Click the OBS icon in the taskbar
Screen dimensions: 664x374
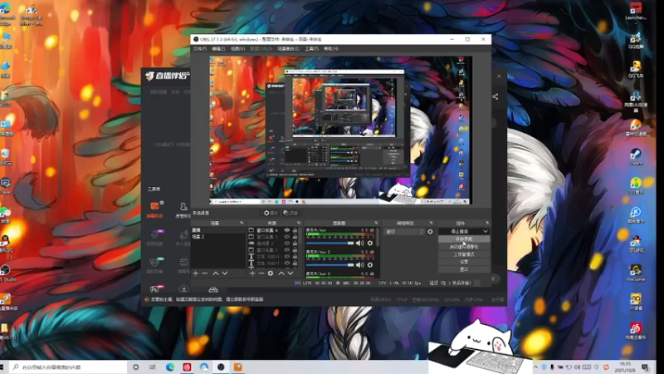pyautogui.click(x=221, y=367)
